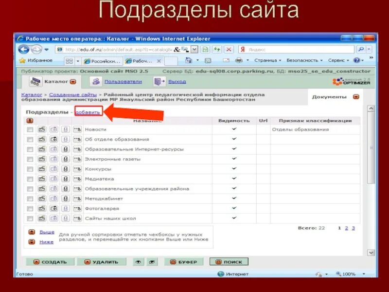Screen dimensions: 389x292
Task: Check the Сайты наших школ checkbox
Action: [x=30, y=219]
